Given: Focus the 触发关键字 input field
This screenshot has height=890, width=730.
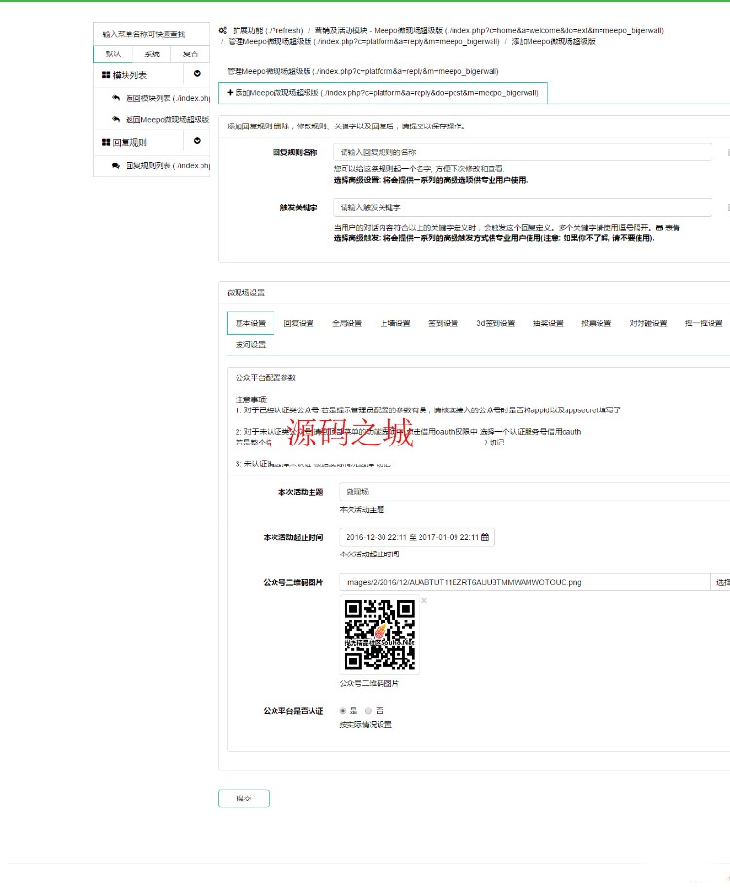Looking at the screenshot, I should (522, 208).
